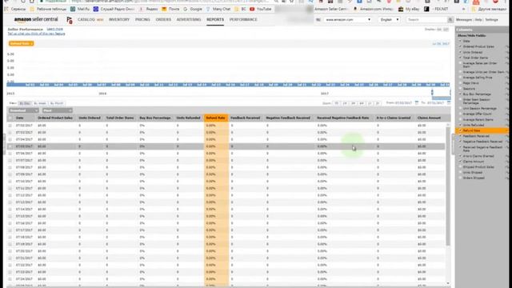Screen dimensions: 512x288
Task: Open the ORDERS menu
Action: [x=163, y=19]
